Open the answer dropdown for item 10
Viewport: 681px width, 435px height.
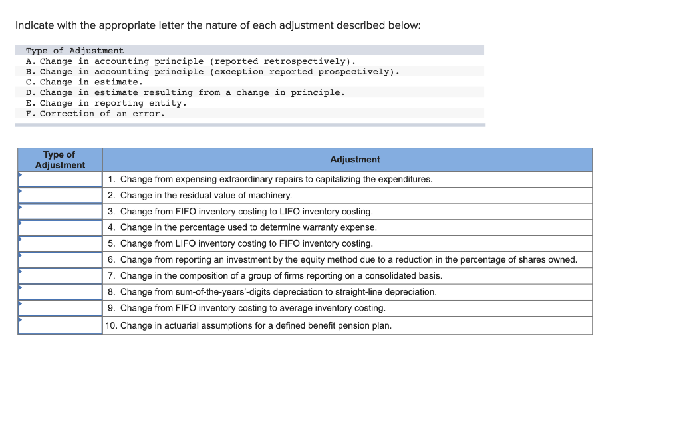click(59, 325)
